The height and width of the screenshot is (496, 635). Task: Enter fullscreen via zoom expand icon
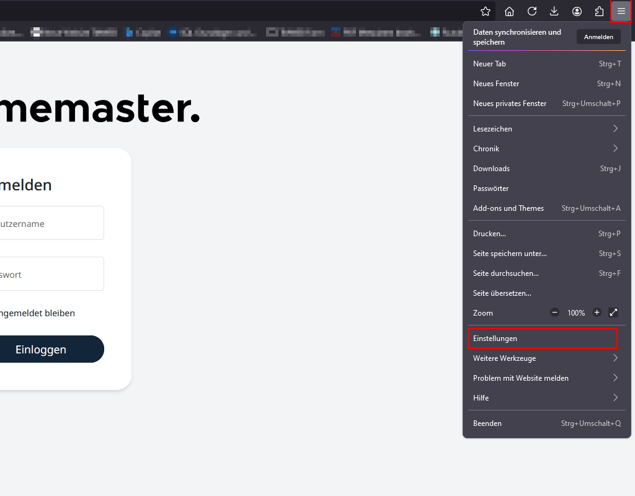pyautogui.click(x=613, y=312)
